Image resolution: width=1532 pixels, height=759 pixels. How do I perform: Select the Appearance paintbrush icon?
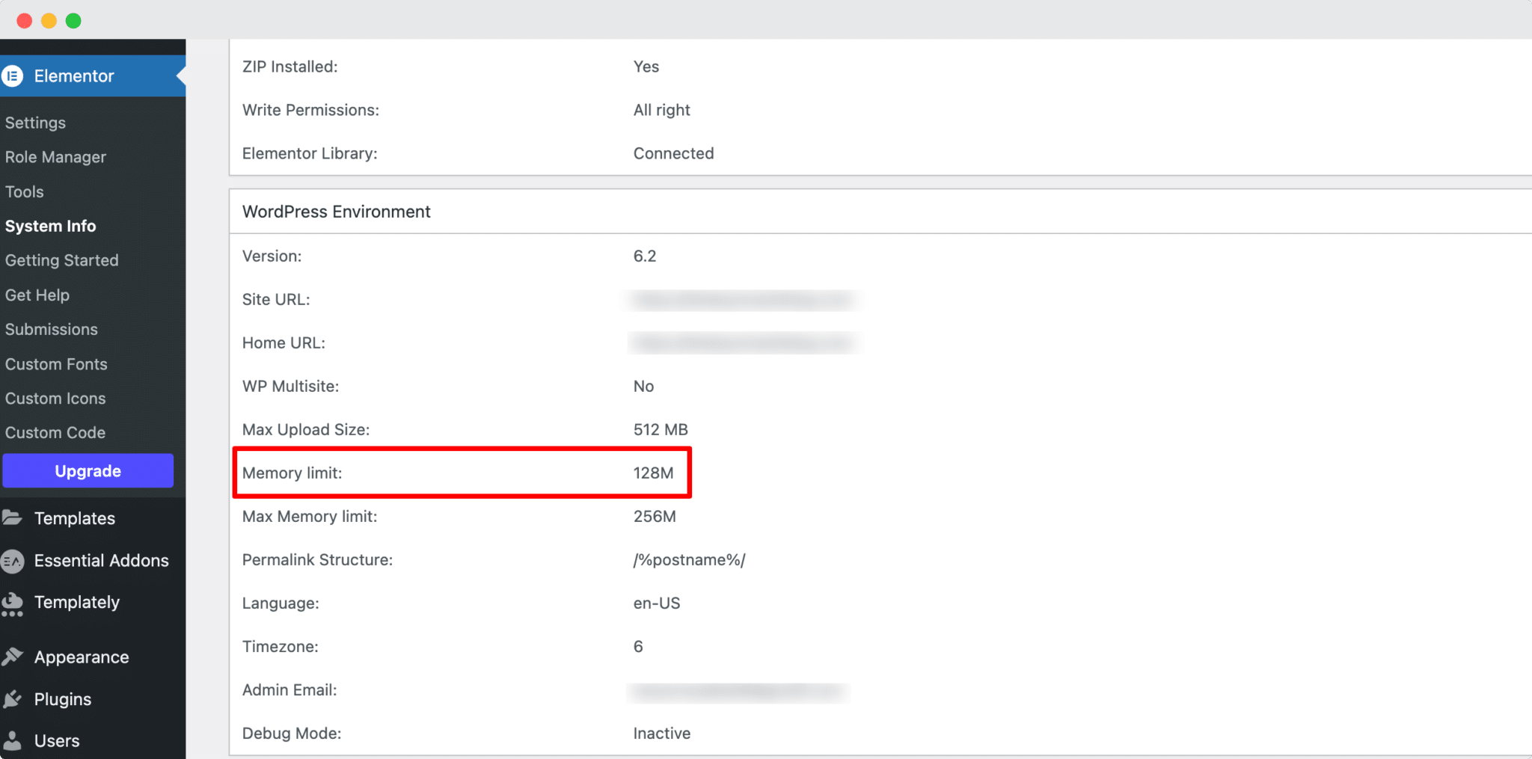click(x=13, y=657)
